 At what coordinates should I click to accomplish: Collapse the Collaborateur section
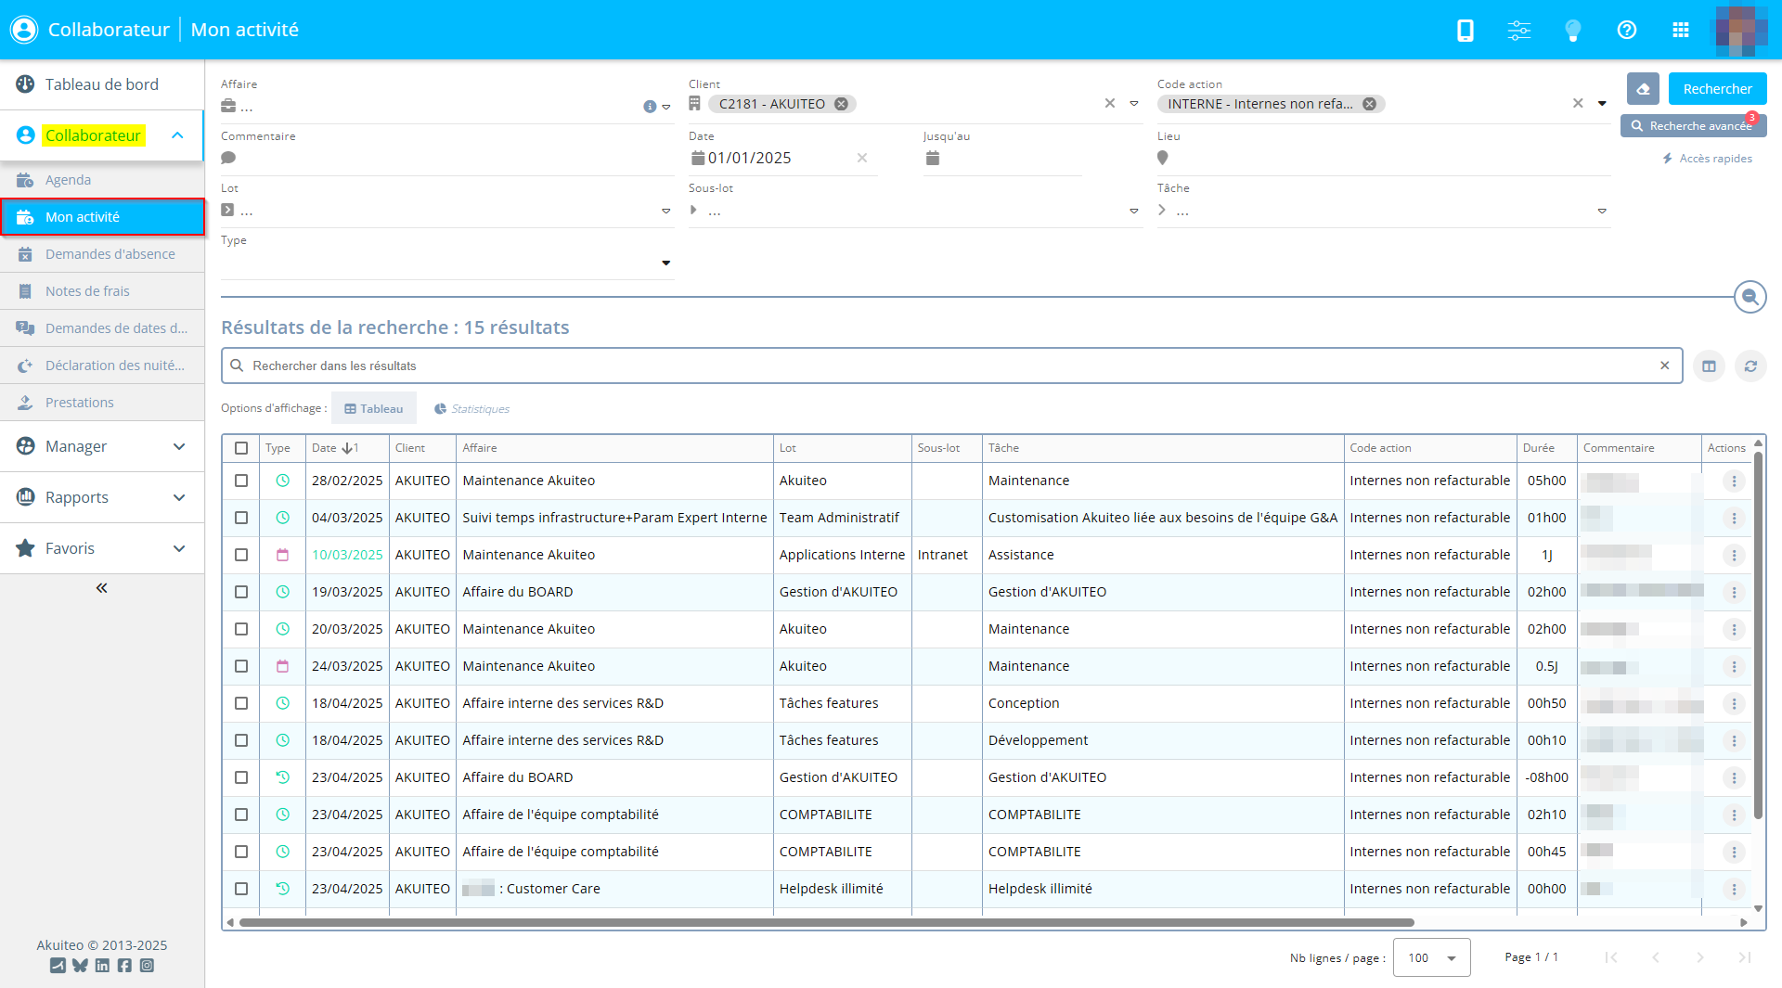click(177, 135)
